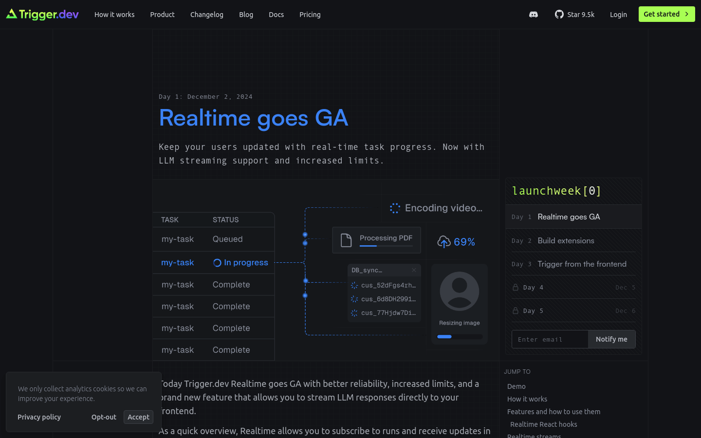Click spinner beside cus_6d8DH2991 row

click(354, 299)
